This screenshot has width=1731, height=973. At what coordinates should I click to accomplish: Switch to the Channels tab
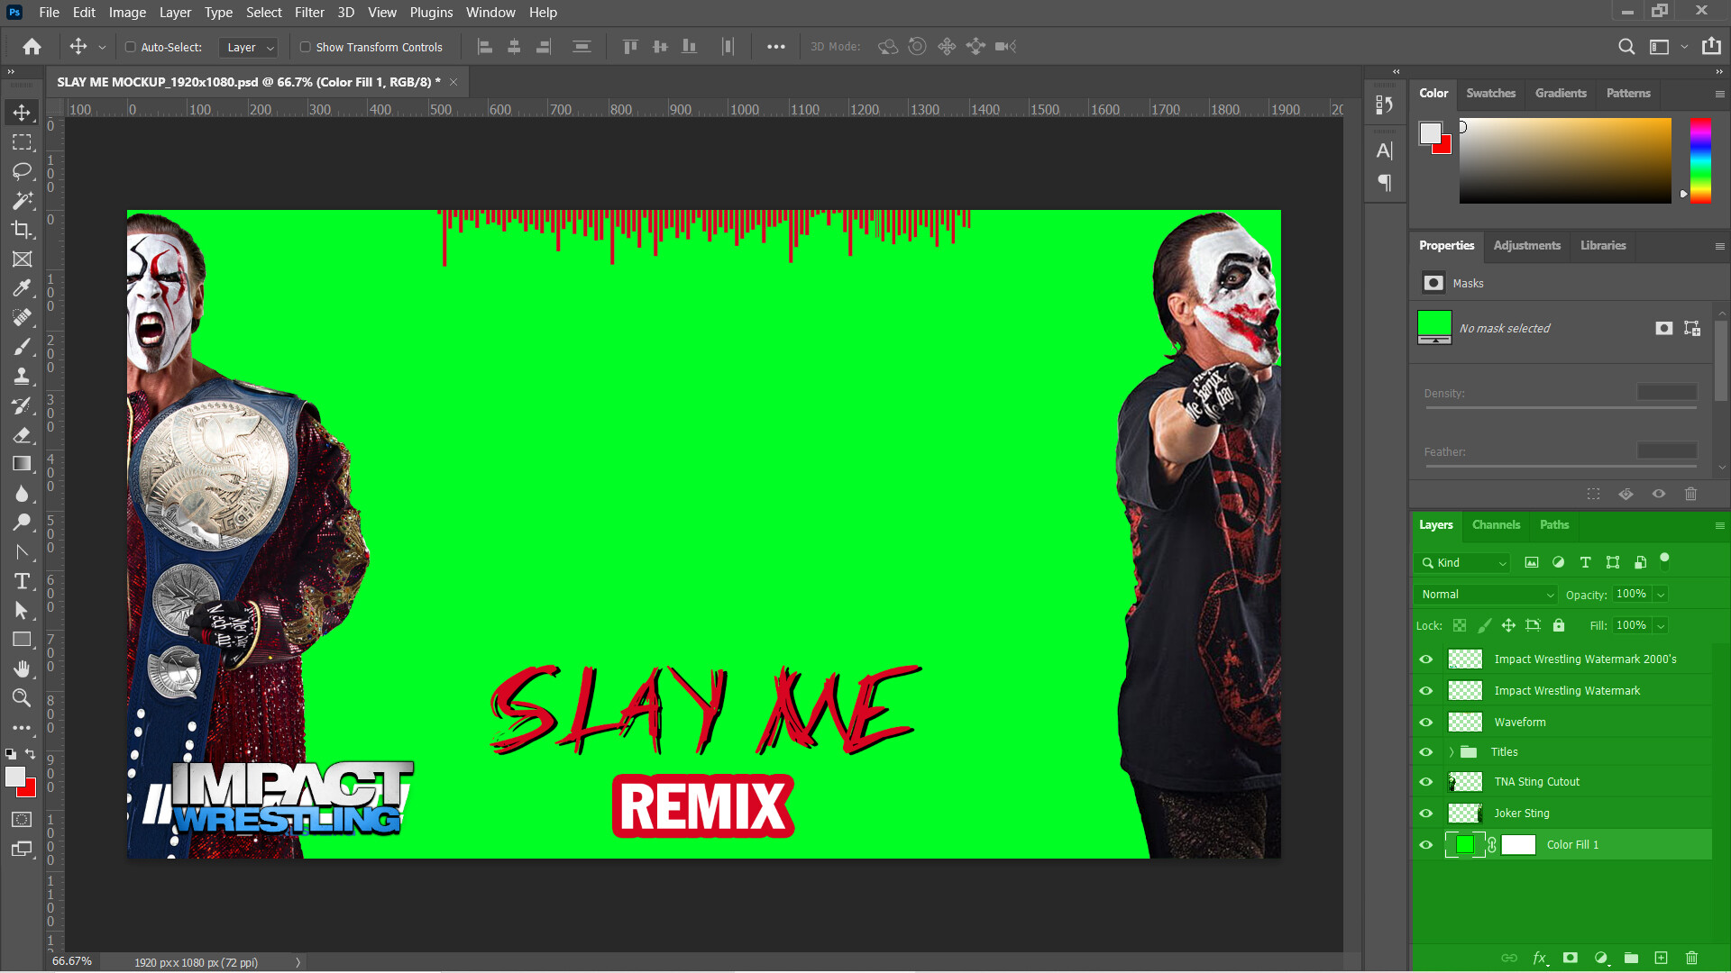click(x=1496, y=525)
